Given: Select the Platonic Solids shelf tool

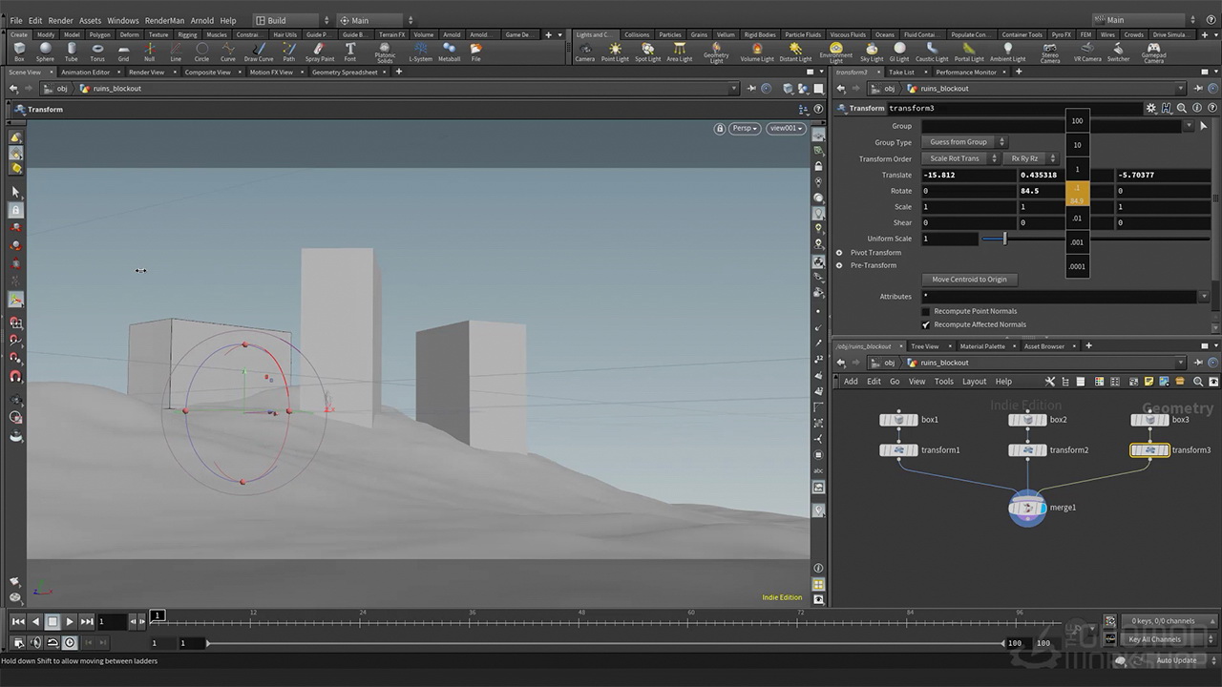Looking at the screenshot, I should [x=385, y=52].
